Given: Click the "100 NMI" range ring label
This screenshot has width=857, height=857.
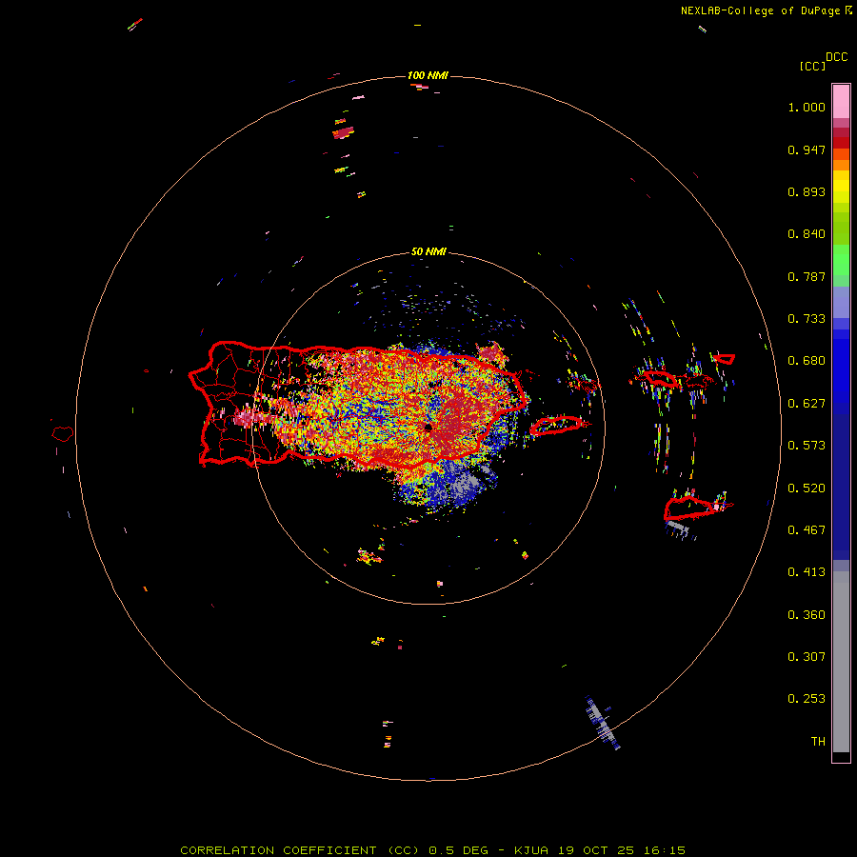Looking at the screenshot, I should click(x=428, y=75).
